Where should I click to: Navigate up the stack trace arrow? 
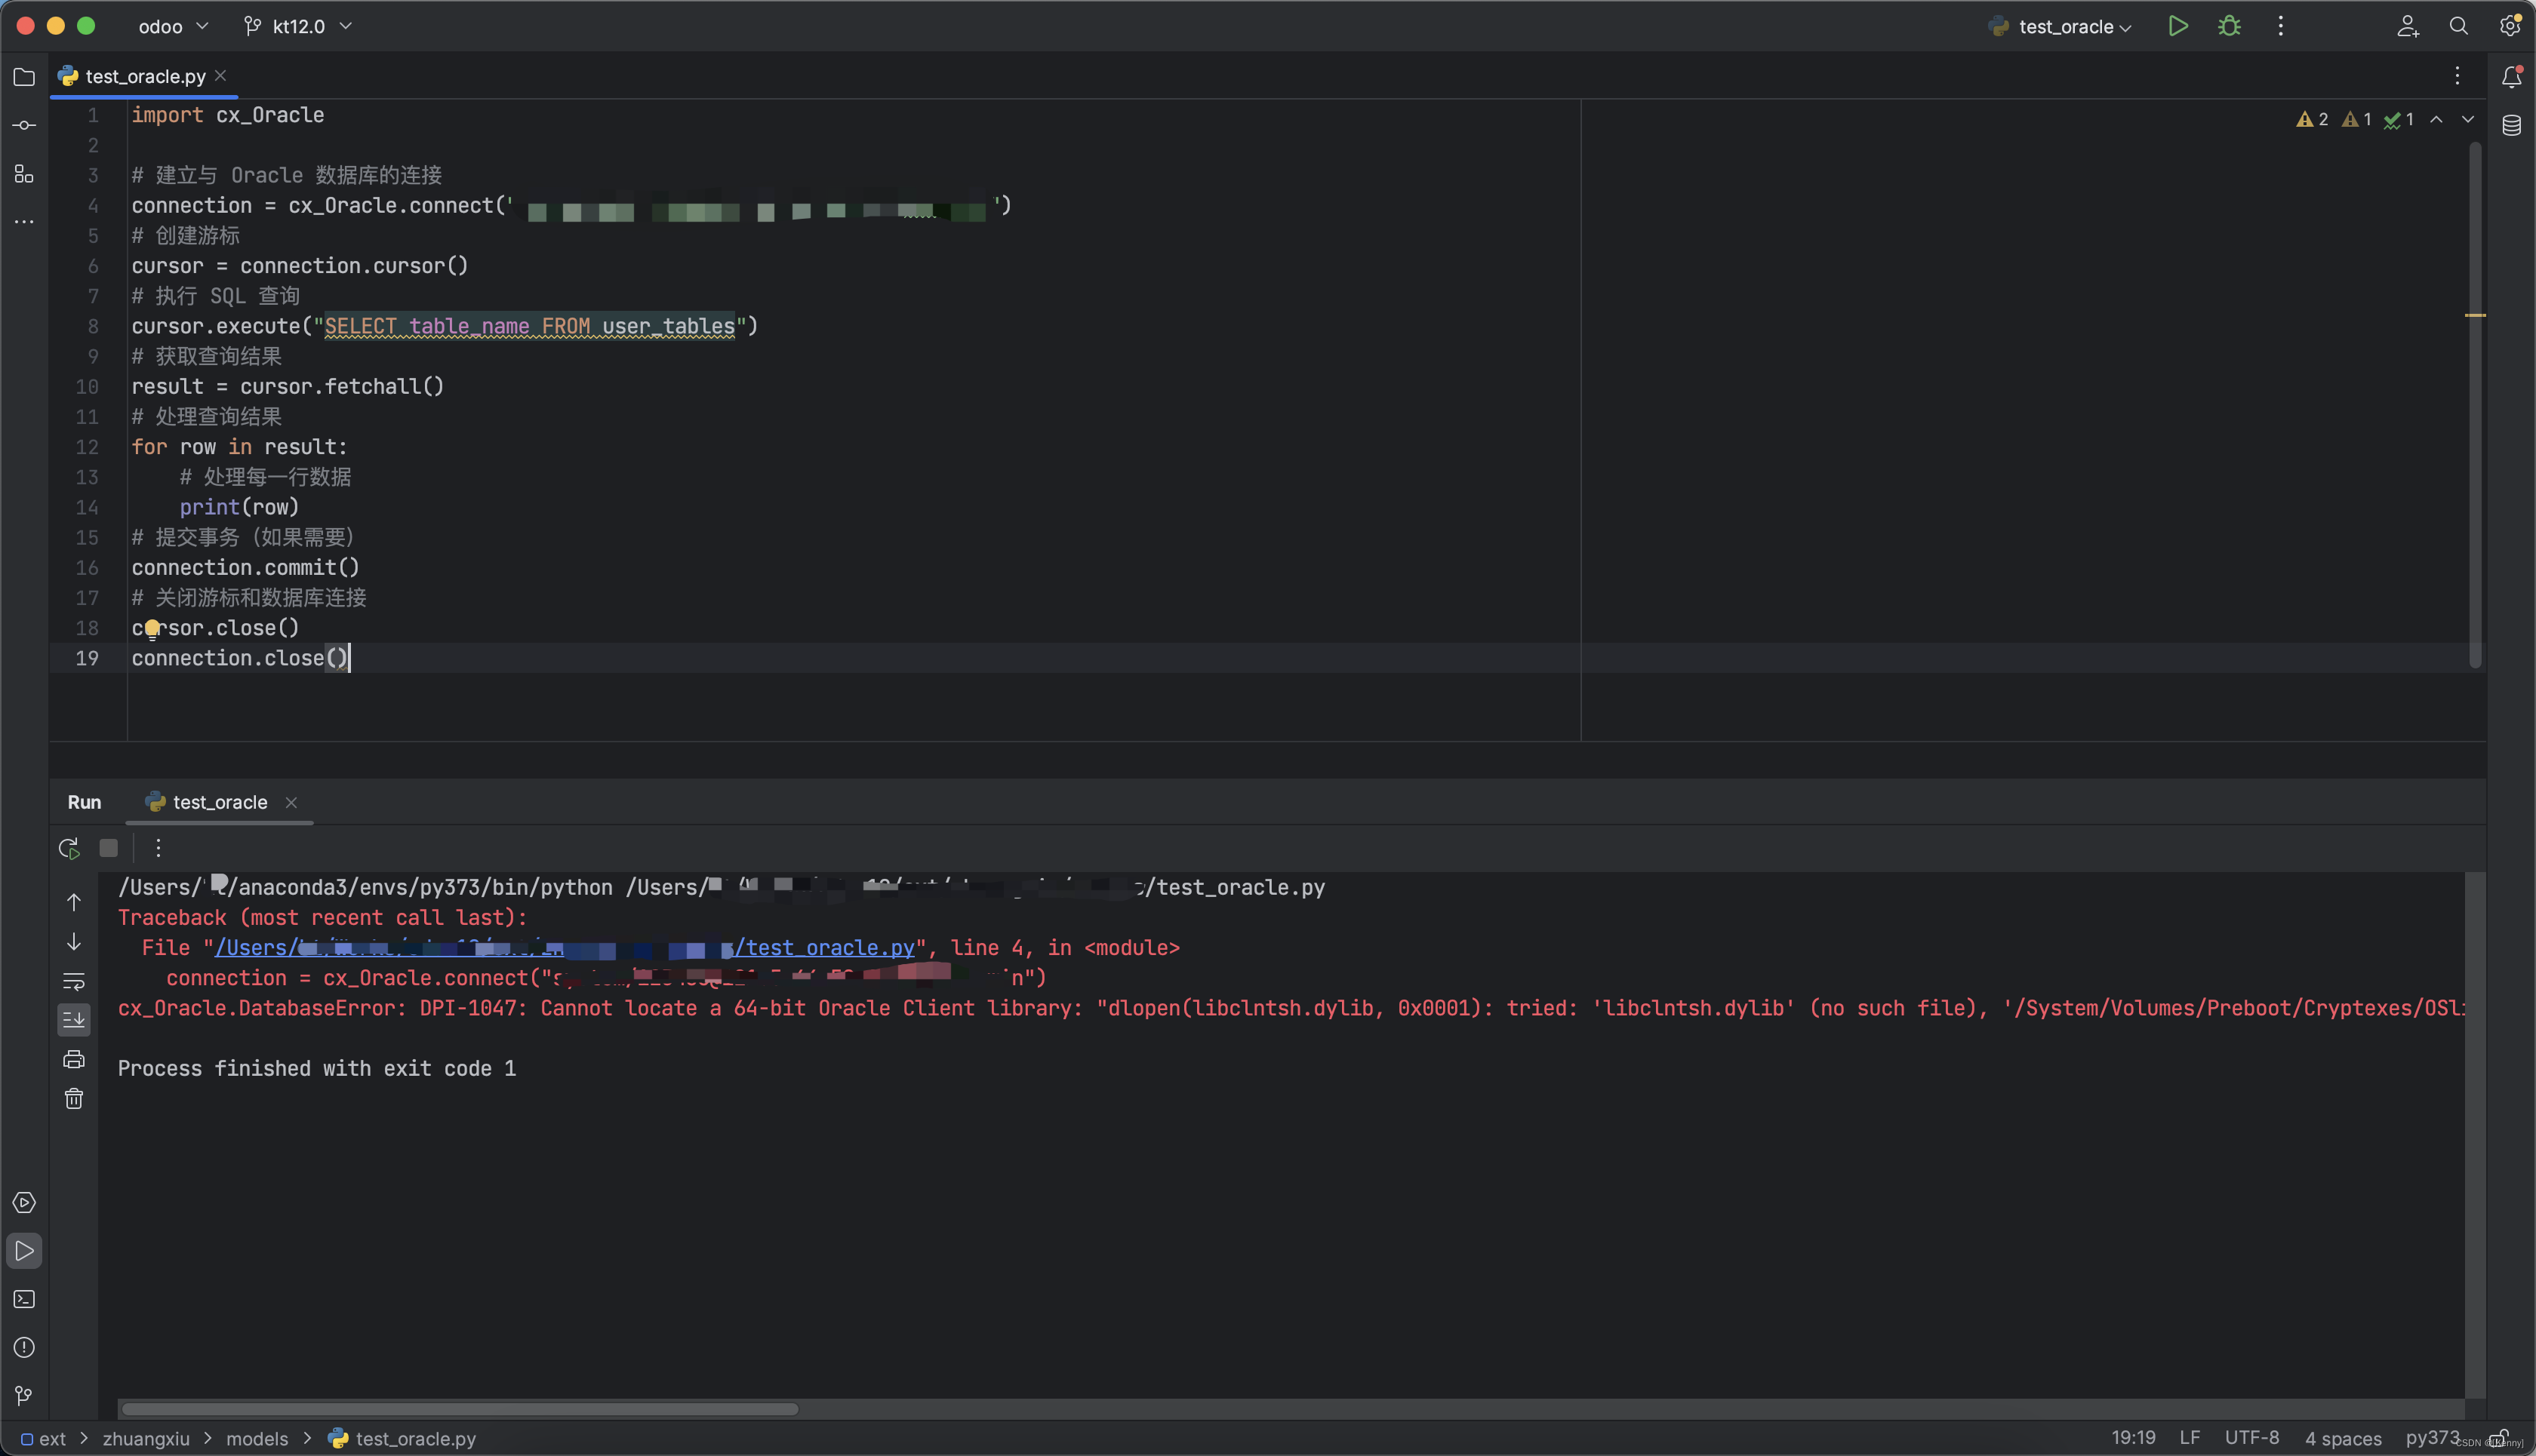pos(74,902)
